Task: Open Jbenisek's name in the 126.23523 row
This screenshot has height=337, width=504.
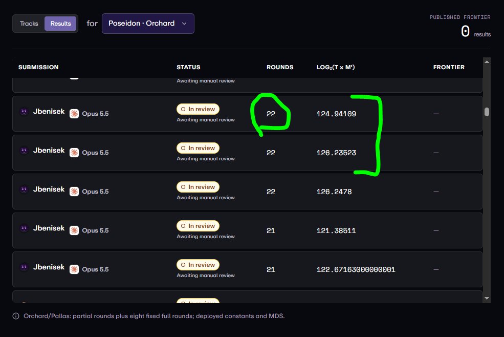Action: 49,150
